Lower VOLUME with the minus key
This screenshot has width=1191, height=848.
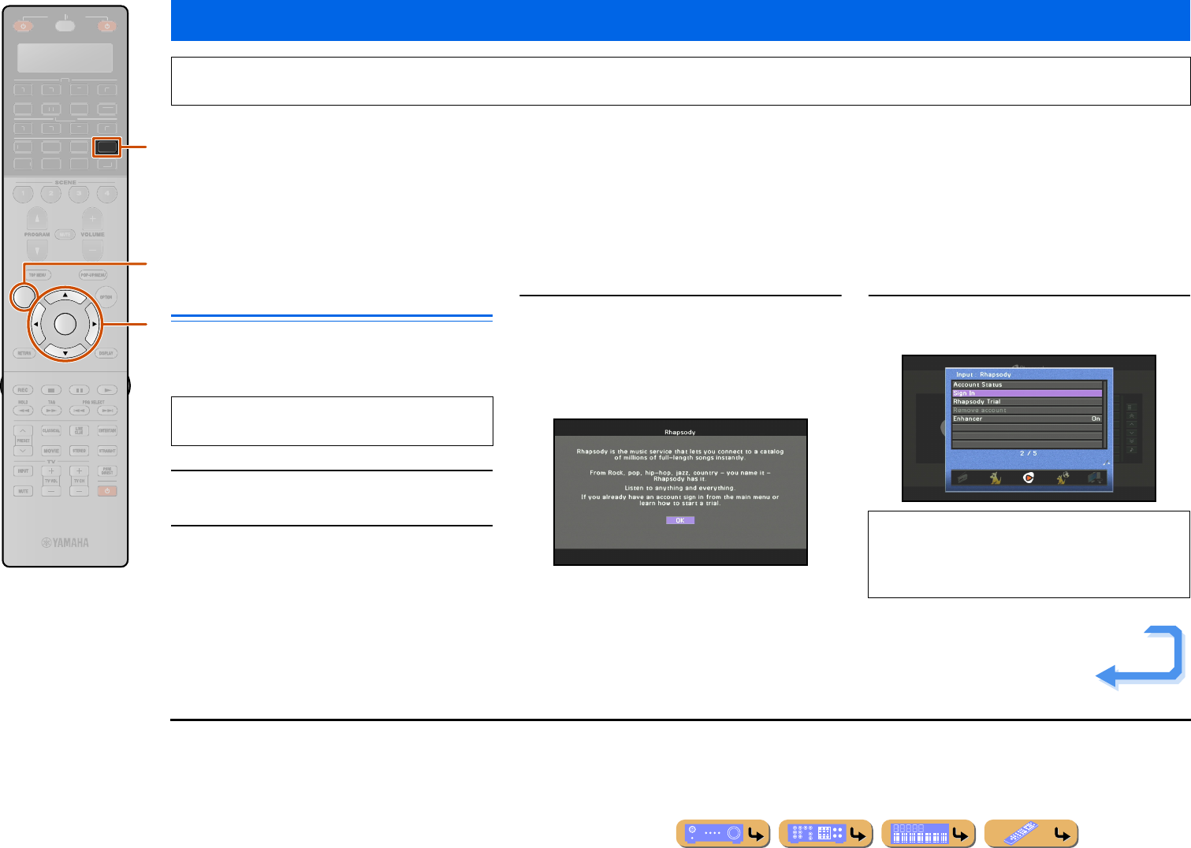(x=92, y=249)
